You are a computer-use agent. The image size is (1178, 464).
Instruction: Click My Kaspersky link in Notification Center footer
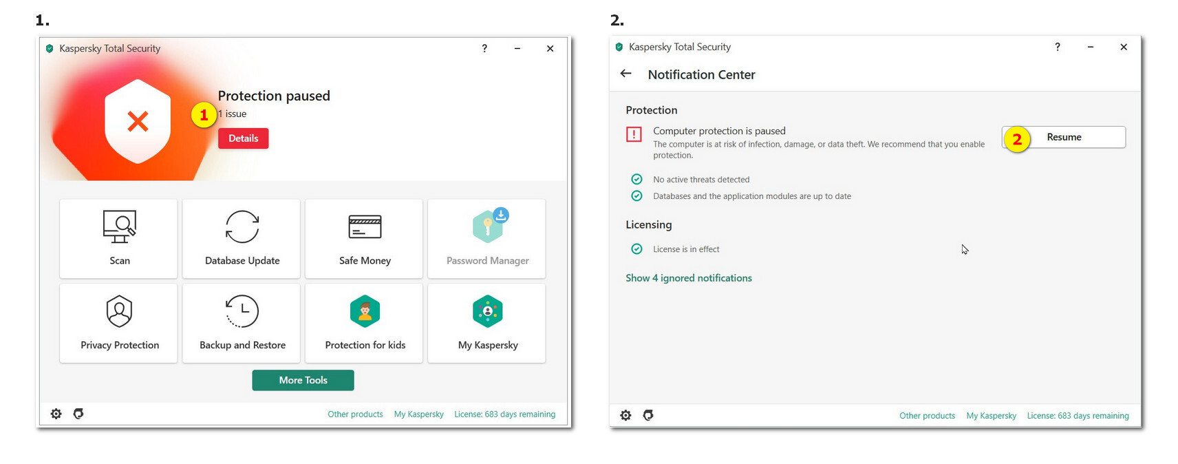[991, 416]
